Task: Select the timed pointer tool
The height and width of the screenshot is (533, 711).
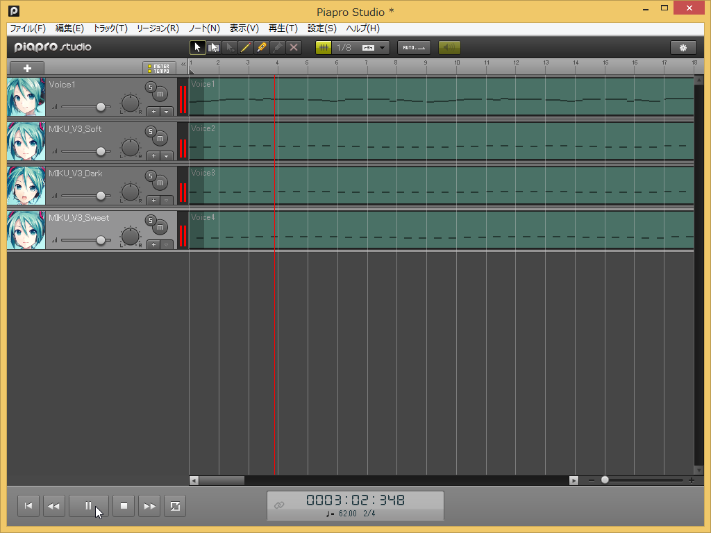Action: click(x=229, y=48)
